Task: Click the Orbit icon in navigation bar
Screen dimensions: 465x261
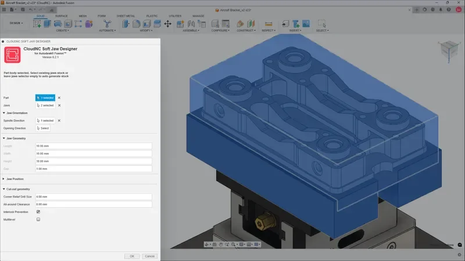Action: 207,244
